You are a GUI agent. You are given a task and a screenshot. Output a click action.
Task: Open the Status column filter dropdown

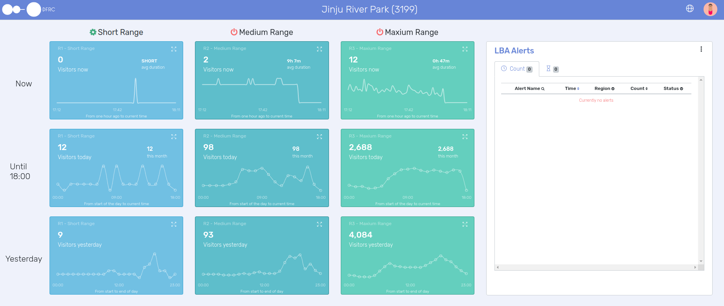(682, 89)
